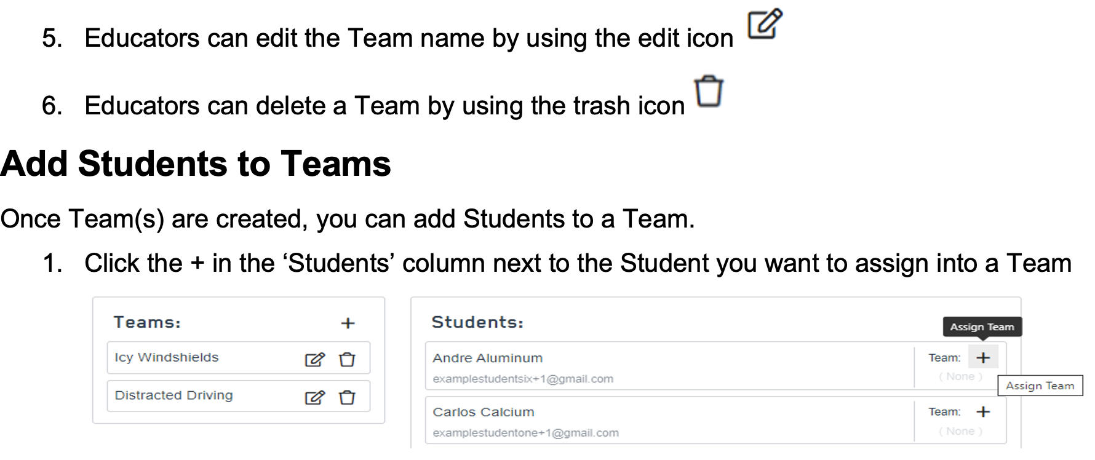Delete the Distracted Driving team

pyautogui.click(x=347, y=397)
